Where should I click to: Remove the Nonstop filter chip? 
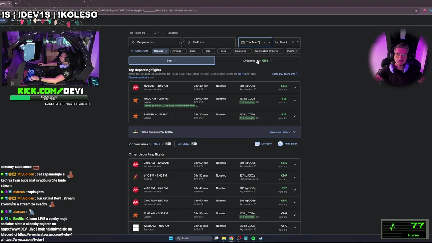coord(166,51)
